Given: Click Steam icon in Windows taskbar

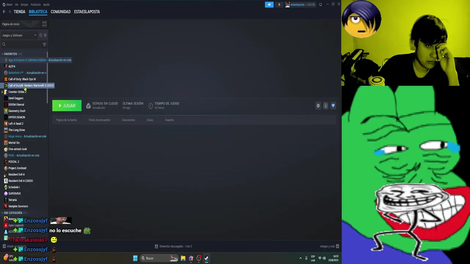Looking at the screenshot, I should [206, 258].
